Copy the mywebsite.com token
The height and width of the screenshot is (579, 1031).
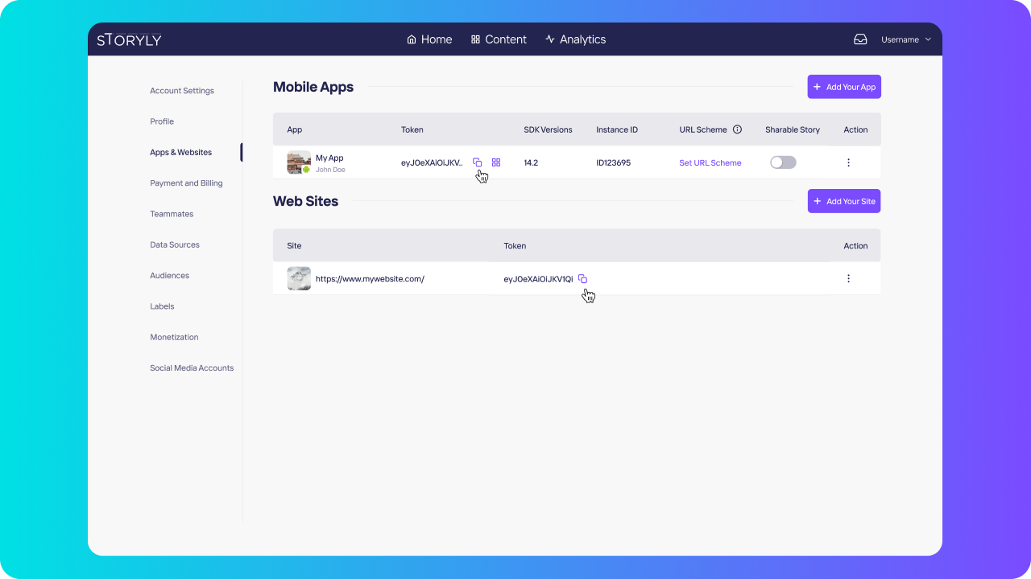click(582, 279)
